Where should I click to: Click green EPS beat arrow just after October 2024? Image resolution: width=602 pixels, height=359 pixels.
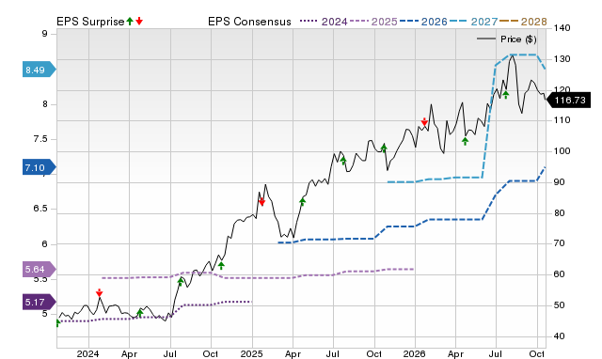point(221,265)
